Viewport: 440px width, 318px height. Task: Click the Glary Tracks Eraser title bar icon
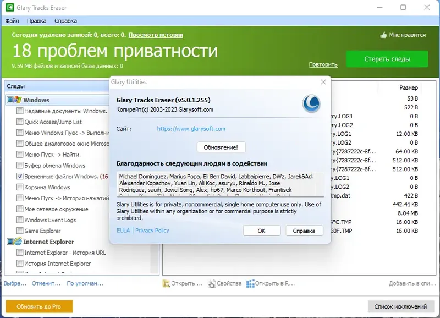pyautogui.click(x=10, y=7)
